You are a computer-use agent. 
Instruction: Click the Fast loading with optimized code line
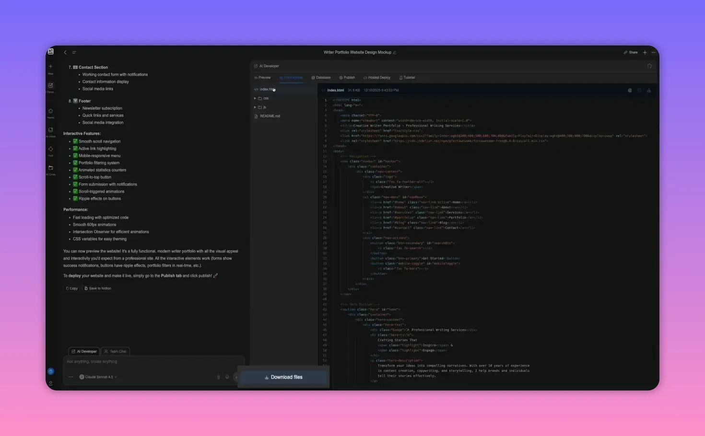pyautogui.click(x=101, y=218)
